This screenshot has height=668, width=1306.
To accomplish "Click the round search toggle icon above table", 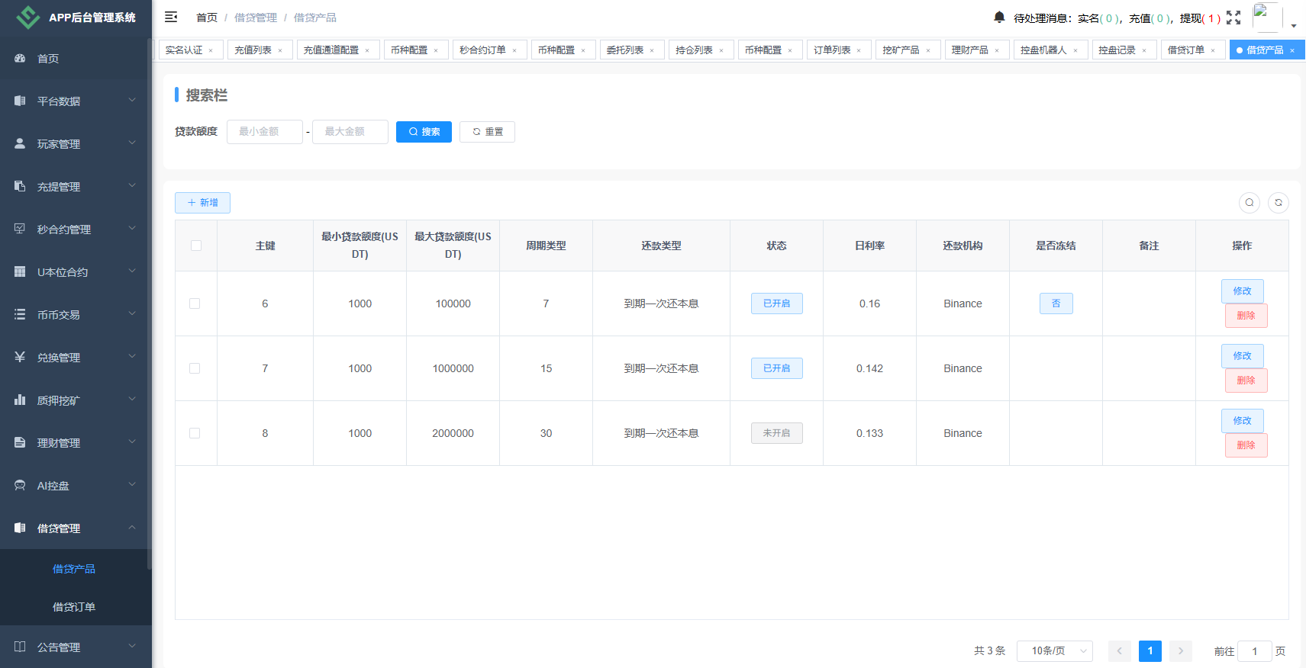I will [x=1250, y=203].
